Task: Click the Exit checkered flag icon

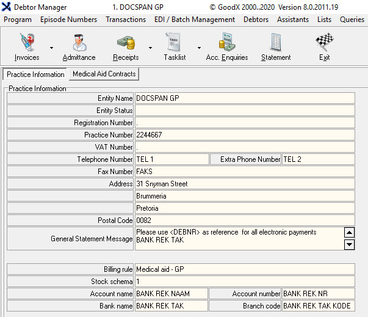Action: 324,43
